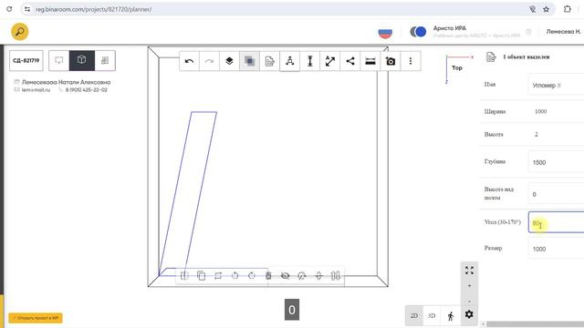Viewport: 584px width, 328px height.
Task: Open the three-dot more options menu
Action: click(x=411, y=61)
